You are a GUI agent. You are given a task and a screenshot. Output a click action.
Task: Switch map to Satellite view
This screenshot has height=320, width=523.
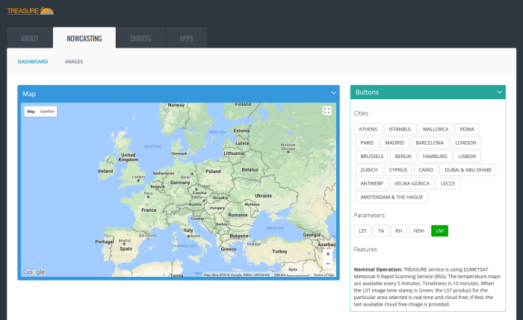click(47, 112)
